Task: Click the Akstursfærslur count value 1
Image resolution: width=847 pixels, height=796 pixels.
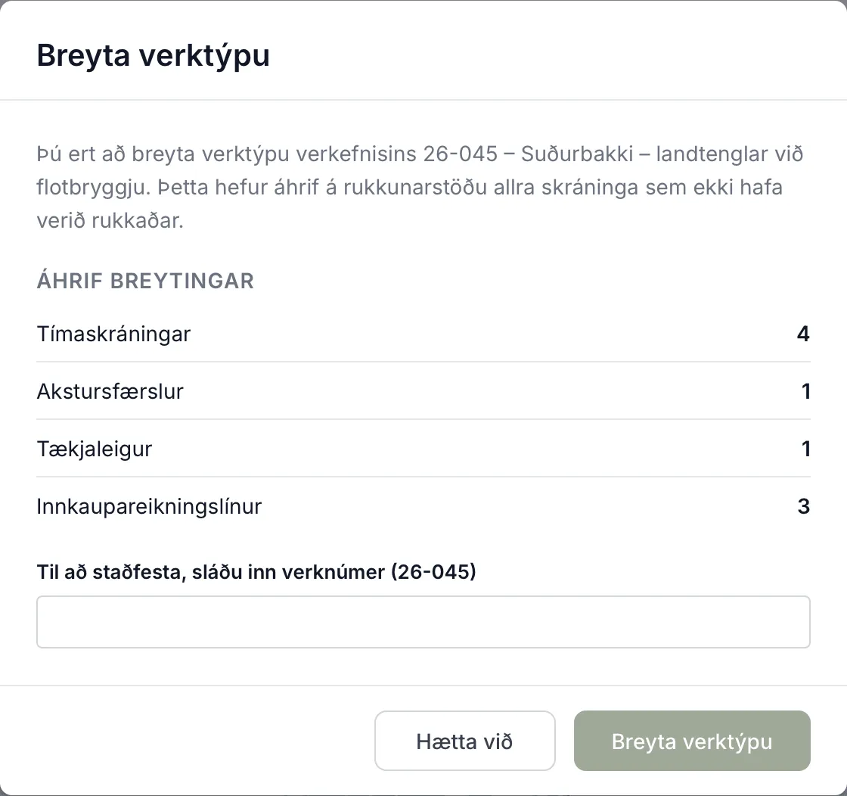Action: pyautogui.click(x=805, y=391)
